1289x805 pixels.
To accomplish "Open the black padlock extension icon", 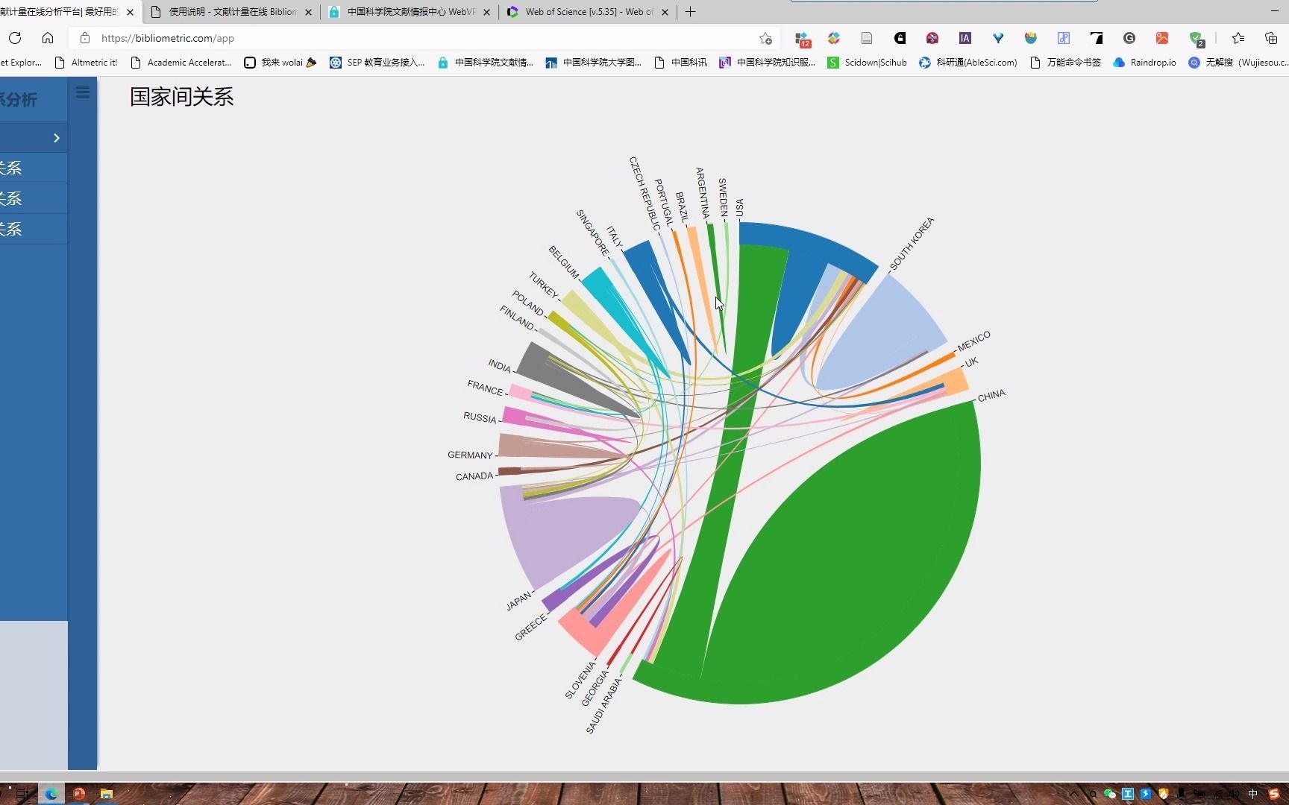I will [900, 38].
